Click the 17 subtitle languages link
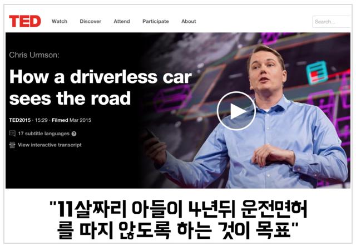This screenshot has height=246, width=356. point(44,134)
